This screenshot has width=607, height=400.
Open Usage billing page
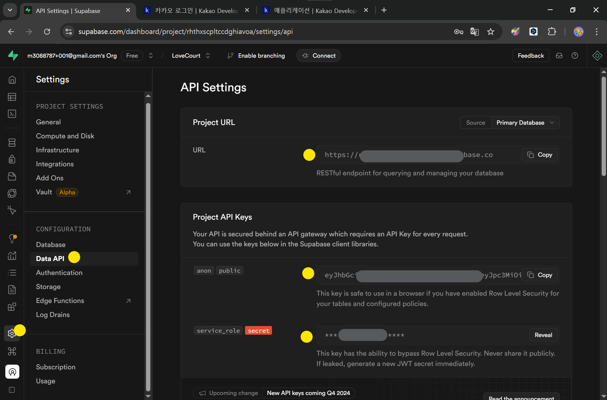point(46,381)
